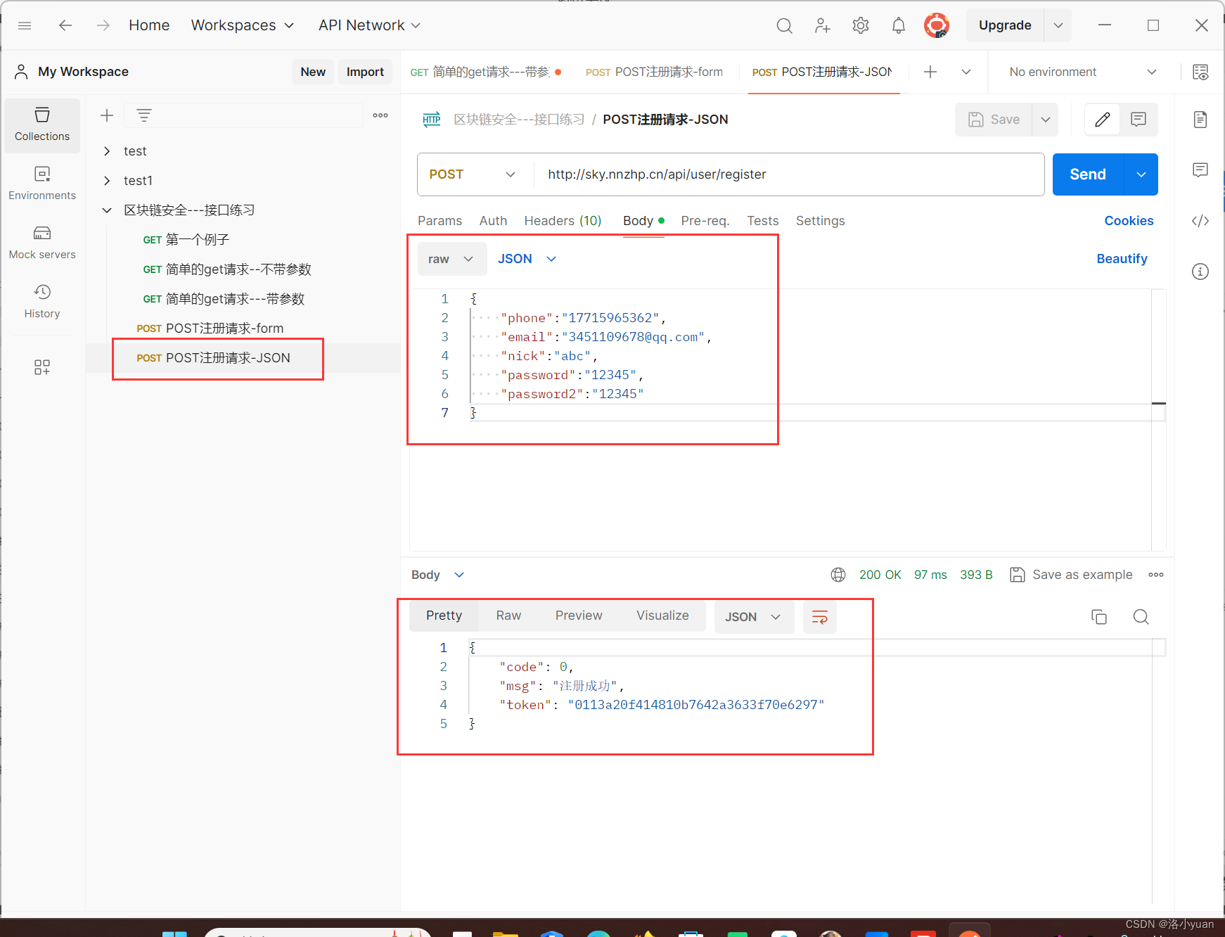Toggle word wrap icon in response
The width and height of the screenshot is (1225, 937).
(820, 617)
